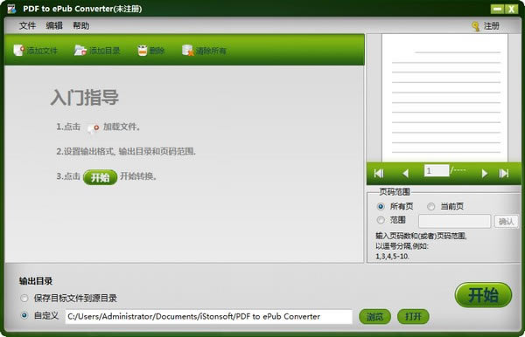Click the 页码范围 group label
The height and width of the screenshot is (337, 525).
[x=395, y=192]
